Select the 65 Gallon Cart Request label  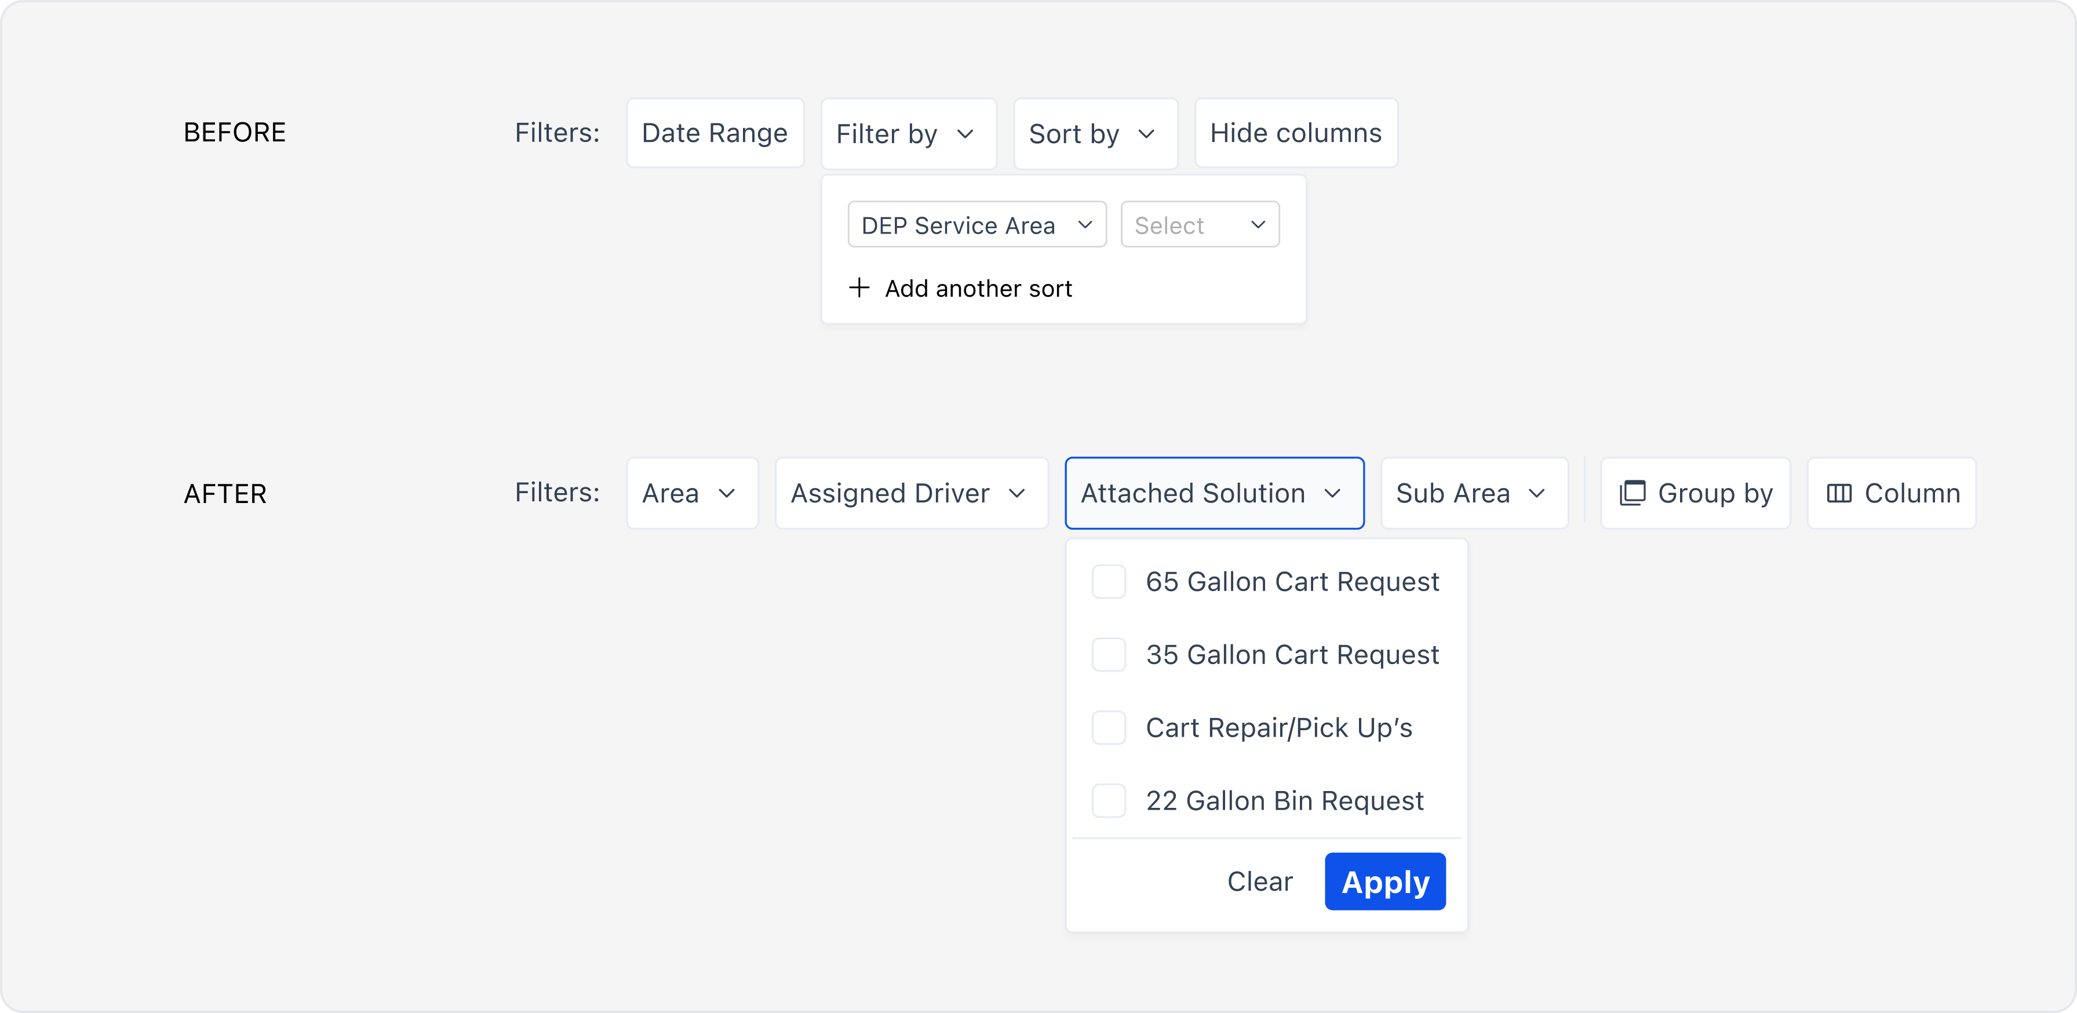click(x=1292, y=581)
